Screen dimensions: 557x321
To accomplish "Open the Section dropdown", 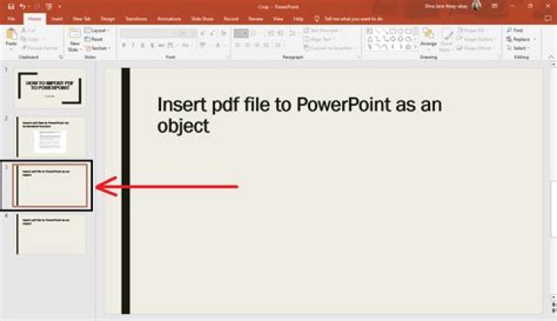I will [x=97, y=48].
